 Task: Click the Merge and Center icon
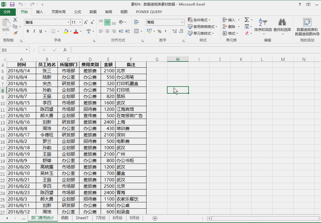click(137, 31)
